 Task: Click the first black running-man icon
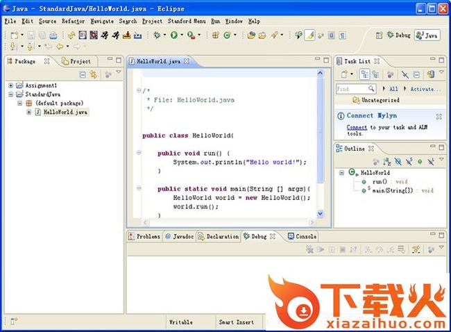105,35
